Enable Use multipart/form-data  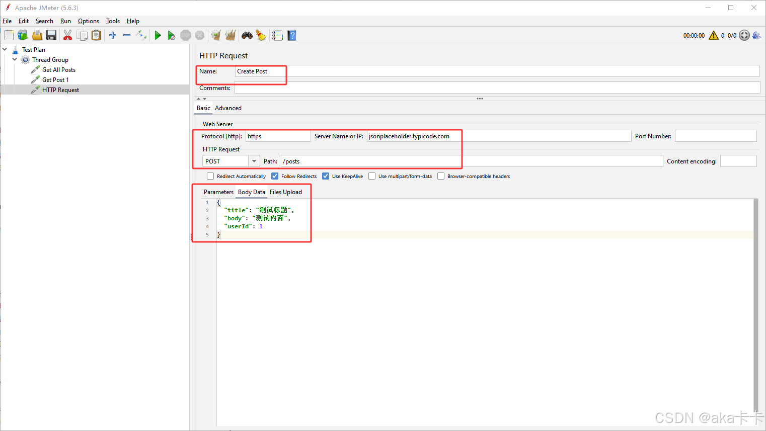pos(372,176)
